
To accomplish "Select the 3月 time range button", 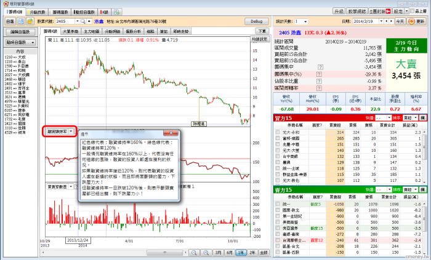I will 218,253.
